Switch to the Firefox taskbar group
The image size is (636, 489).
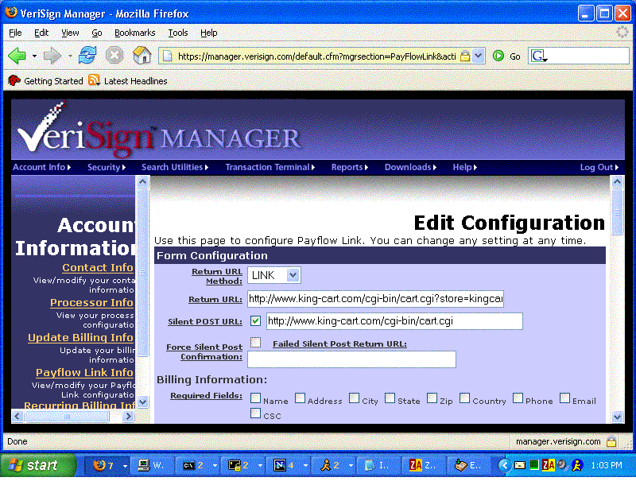(x=107, y=465)
